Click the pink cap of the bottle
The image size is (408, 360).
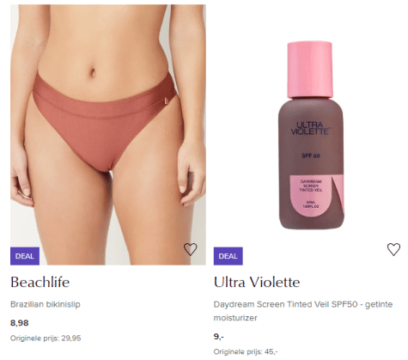point(310,70)
